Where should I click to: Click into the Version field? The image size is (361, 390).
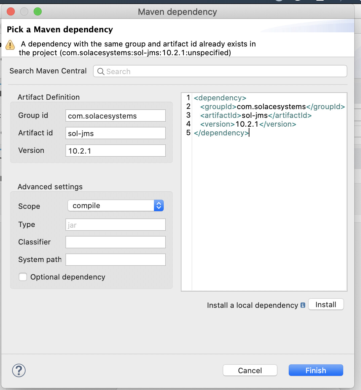point(115,151)
